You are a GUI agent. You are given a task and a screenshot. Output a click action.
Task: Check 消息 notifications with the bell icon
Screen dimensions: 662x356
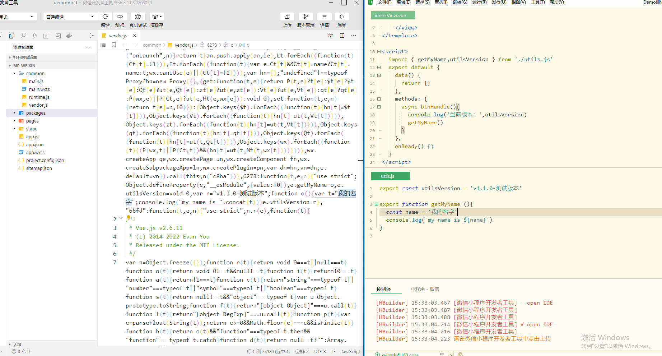[x=341, y=17]
